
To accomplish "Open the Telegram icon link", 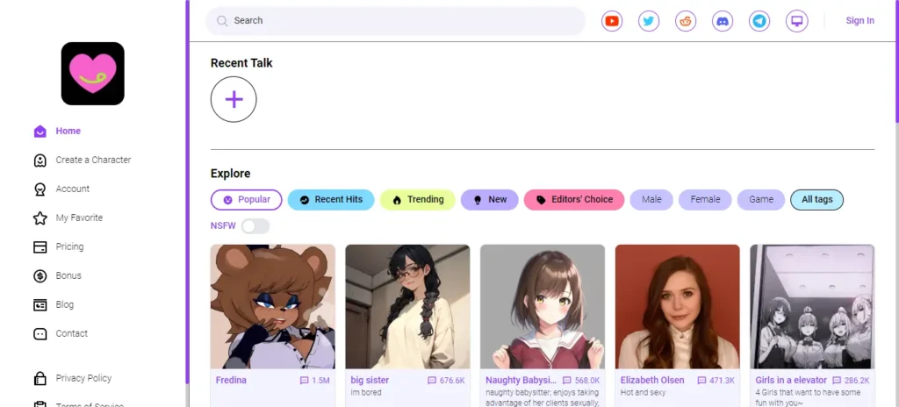I will (x=759, y=21).
